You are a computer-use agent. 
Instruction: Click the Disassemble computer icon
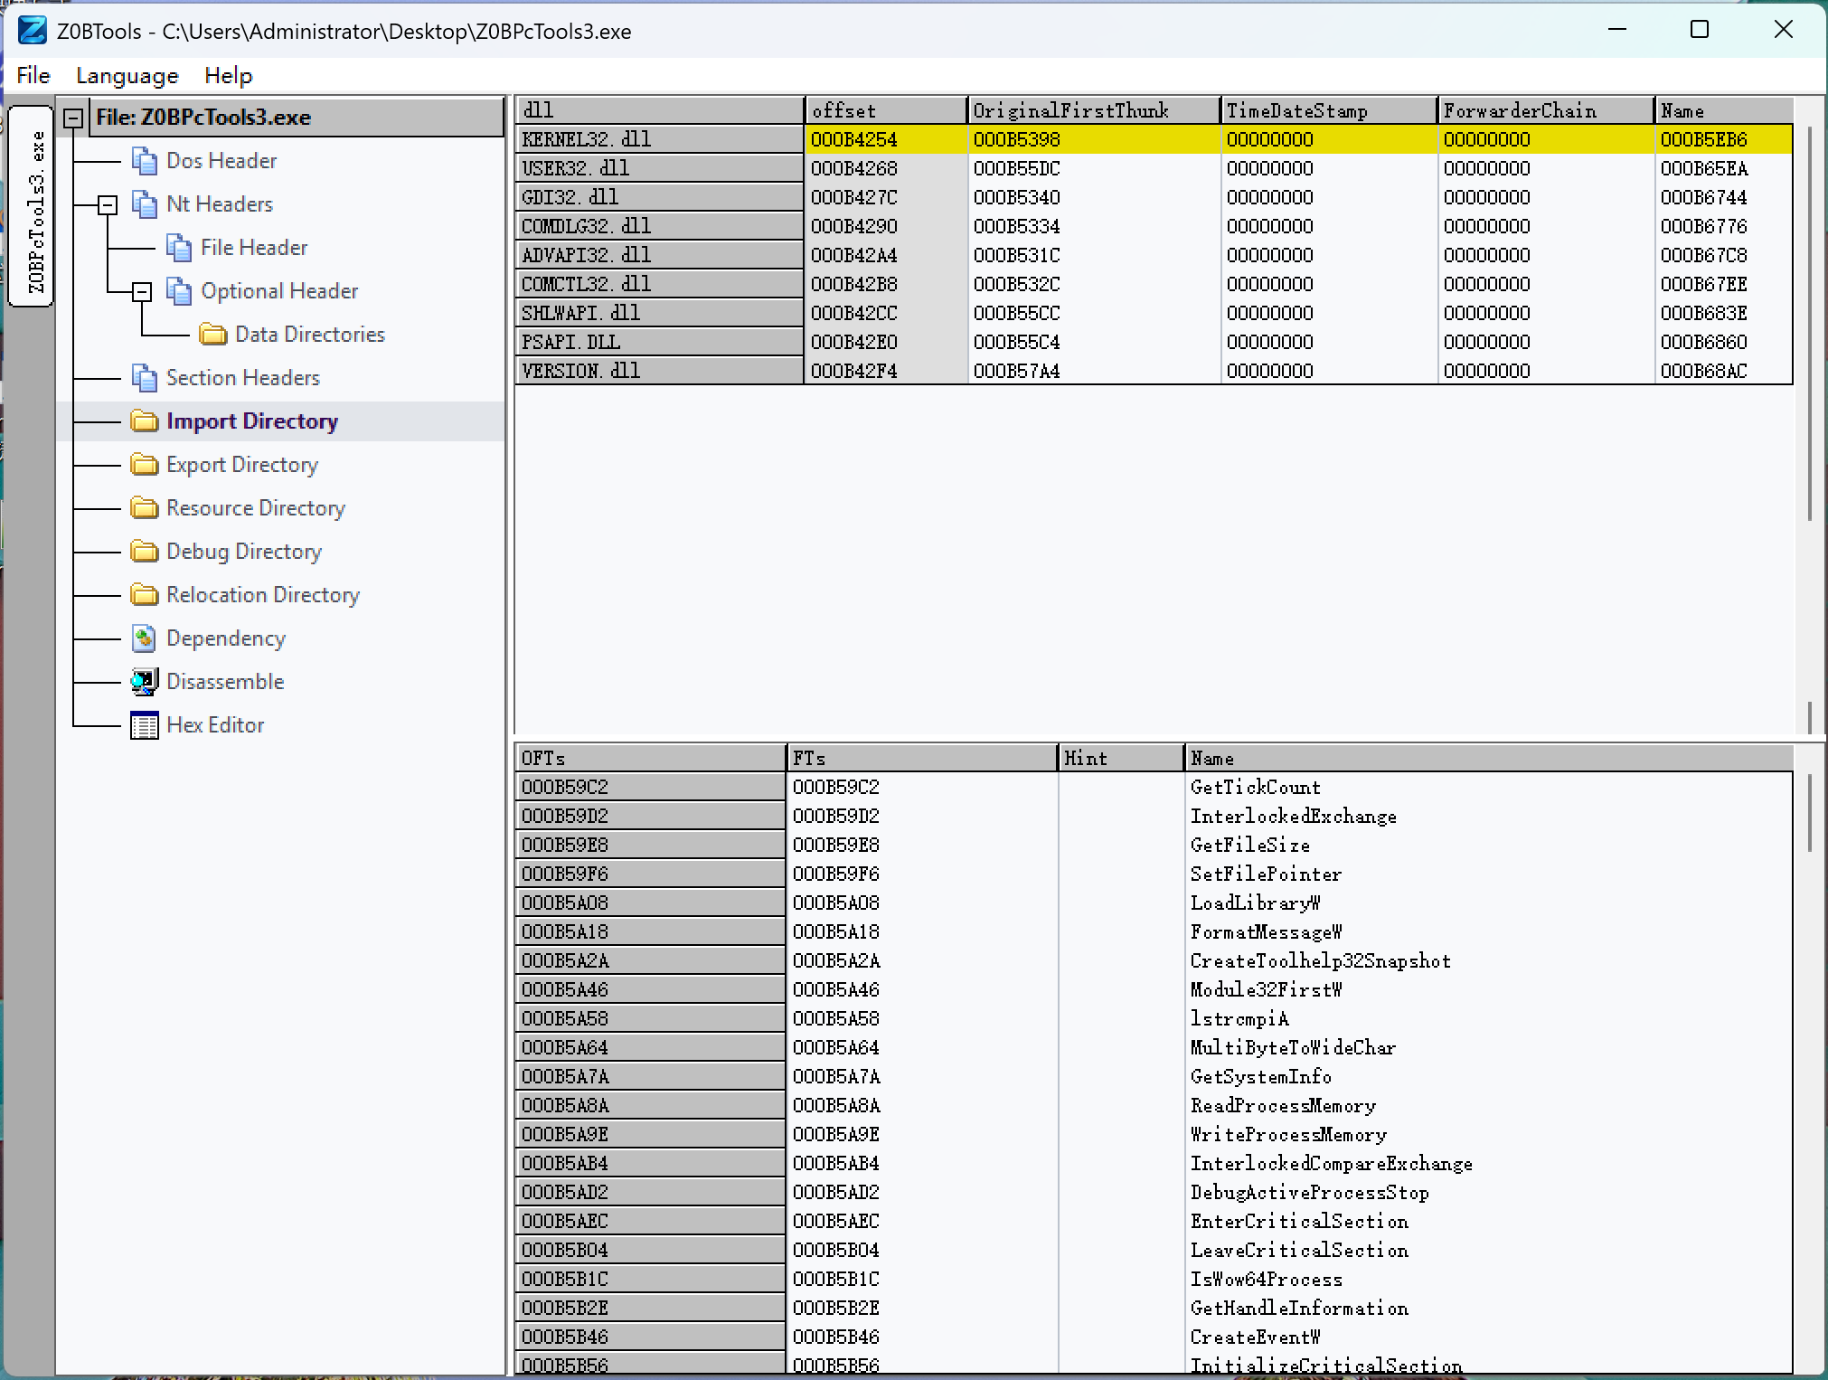click(145, 682)
